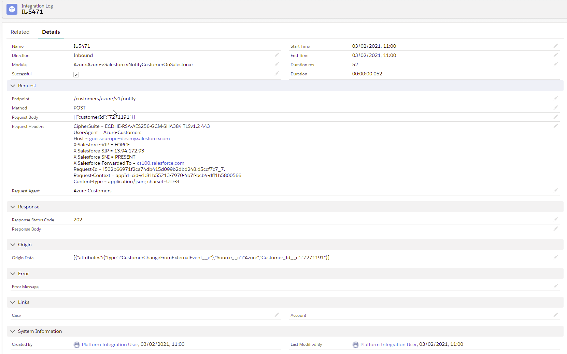This screenshot has height=354, width=567.
Task: Click the POST method value
Action: click(80, 108)
